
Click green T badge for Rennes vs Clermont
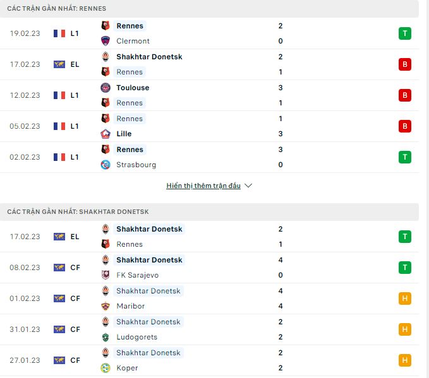404,33
